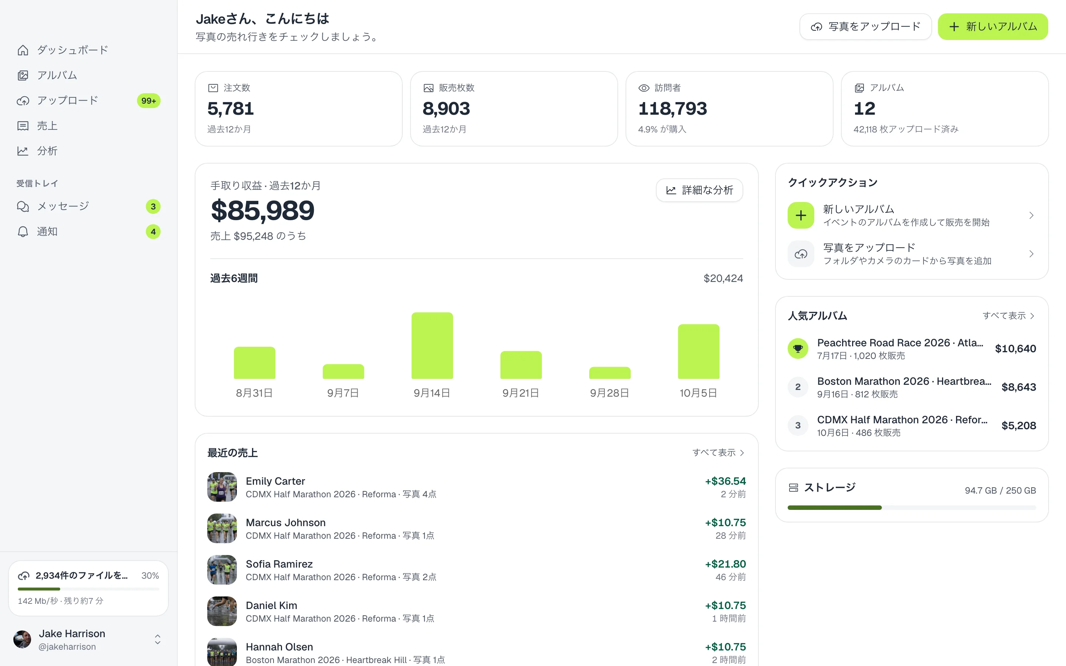Screen dimensions: 1066x666
Task: Click the green plus icon for 新しいアルバム
Action: [801, 215]
